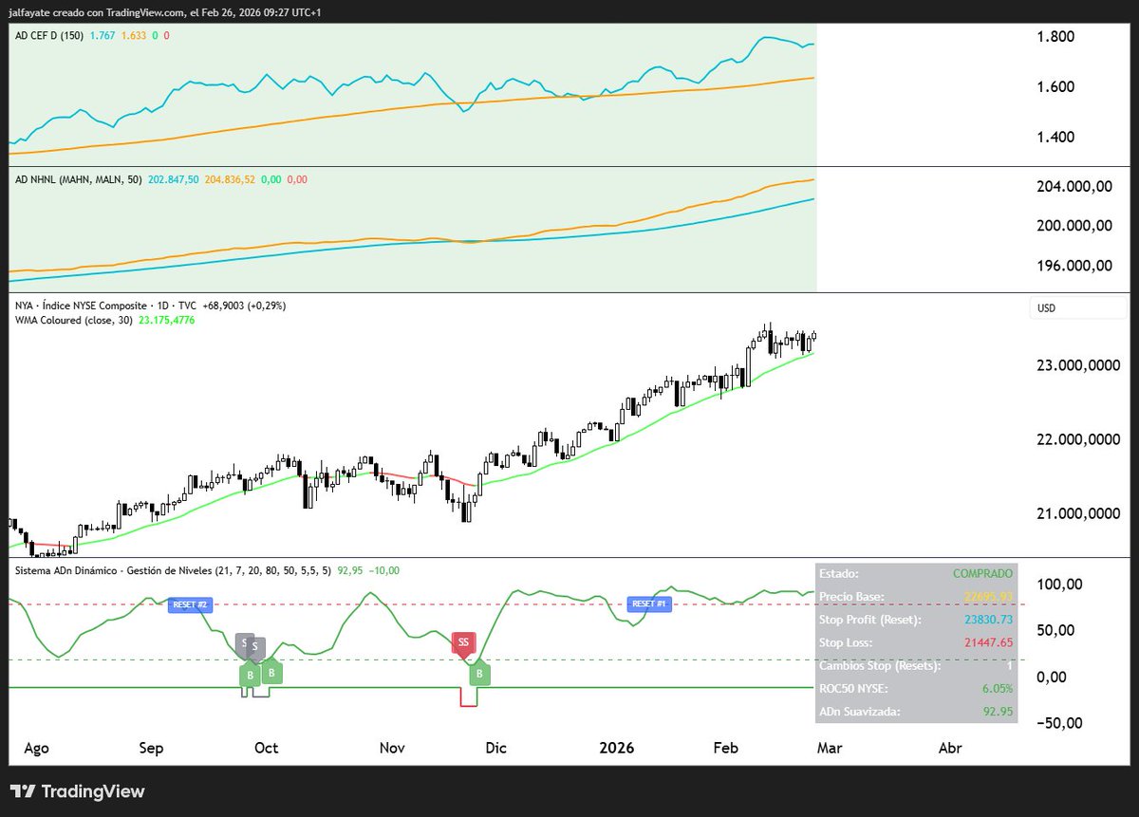Click the +68,9003 (+0,29%) change value
This screenshot has height=817, width=1139.
(245, 306)
